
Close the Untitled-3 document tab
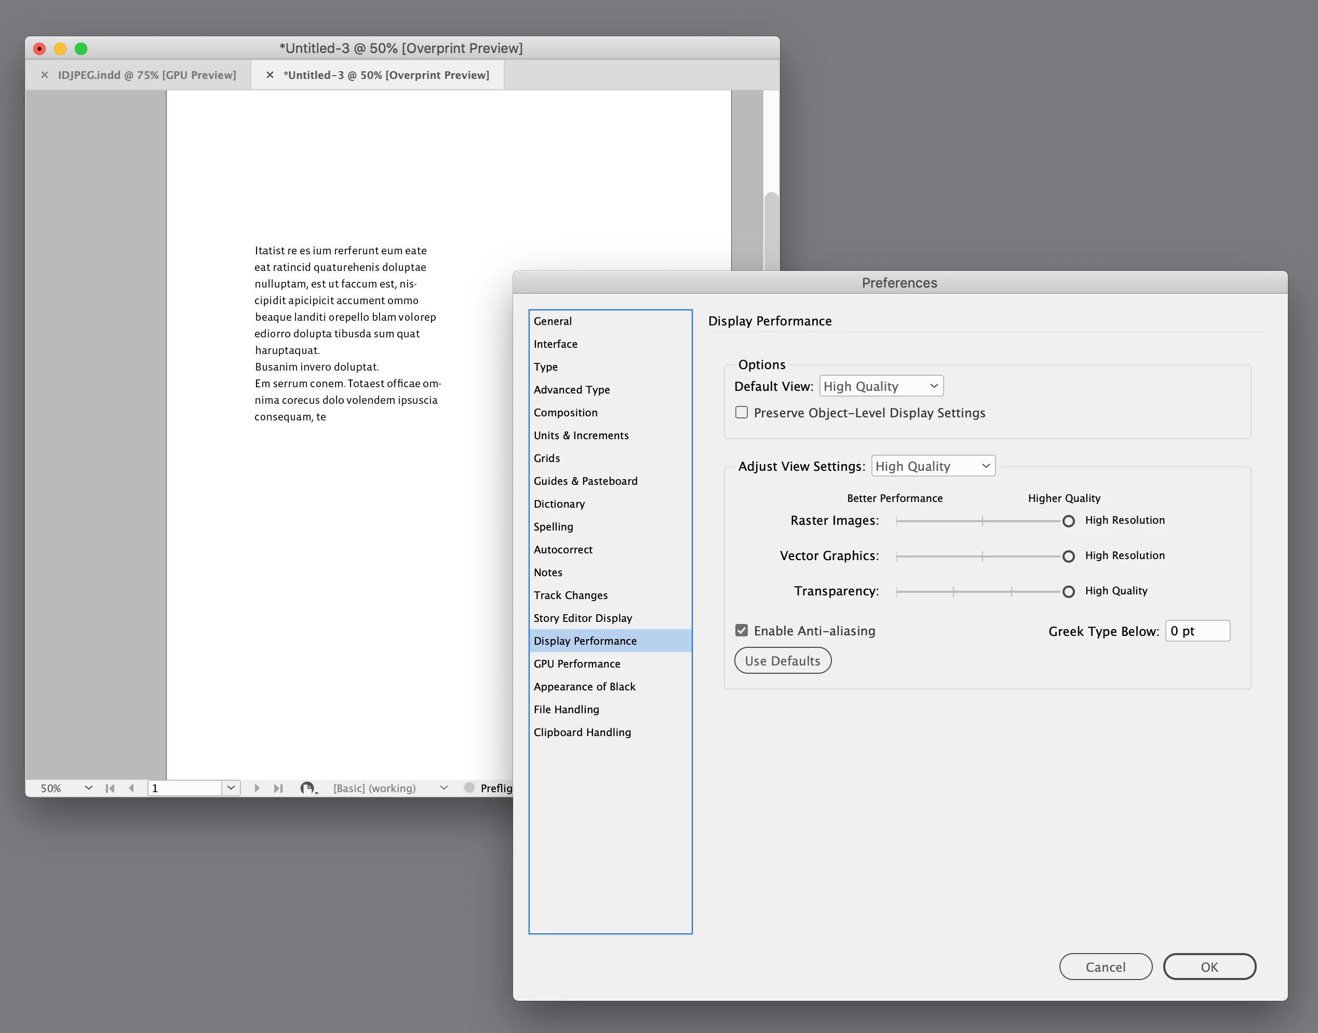[x=270, y=75]
